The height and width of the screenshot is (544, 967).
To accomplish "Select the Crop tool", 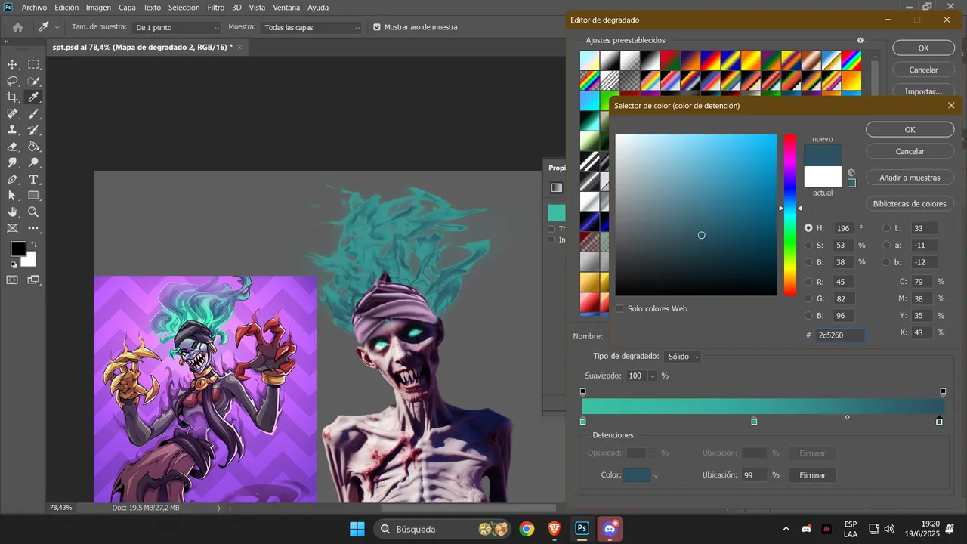I will tap(12, 97).
